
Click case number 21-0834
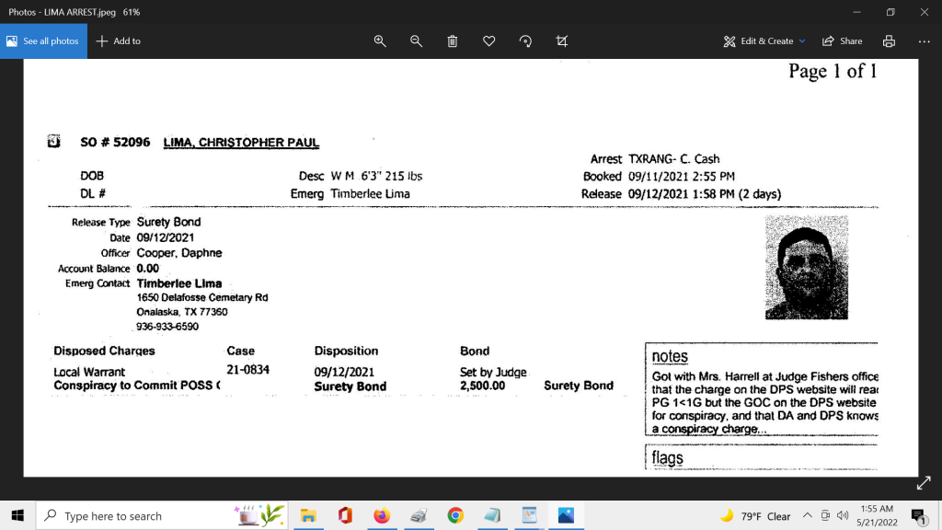pyautogui.click(x=247, y=370)
